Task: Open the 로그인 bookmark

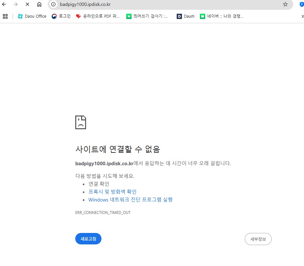Action: coord(61,16)
